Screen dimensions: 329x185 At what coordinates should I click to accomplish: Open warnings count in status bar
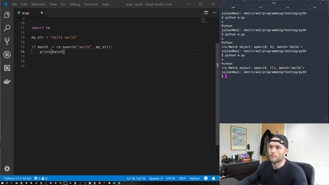point(44,178)
